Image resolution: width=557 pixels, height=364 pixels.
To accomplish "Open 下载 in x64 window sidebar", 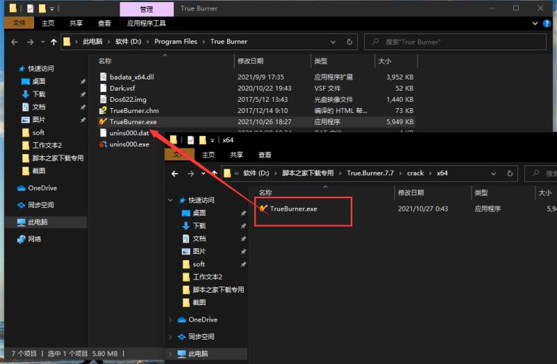I will 199,226.
